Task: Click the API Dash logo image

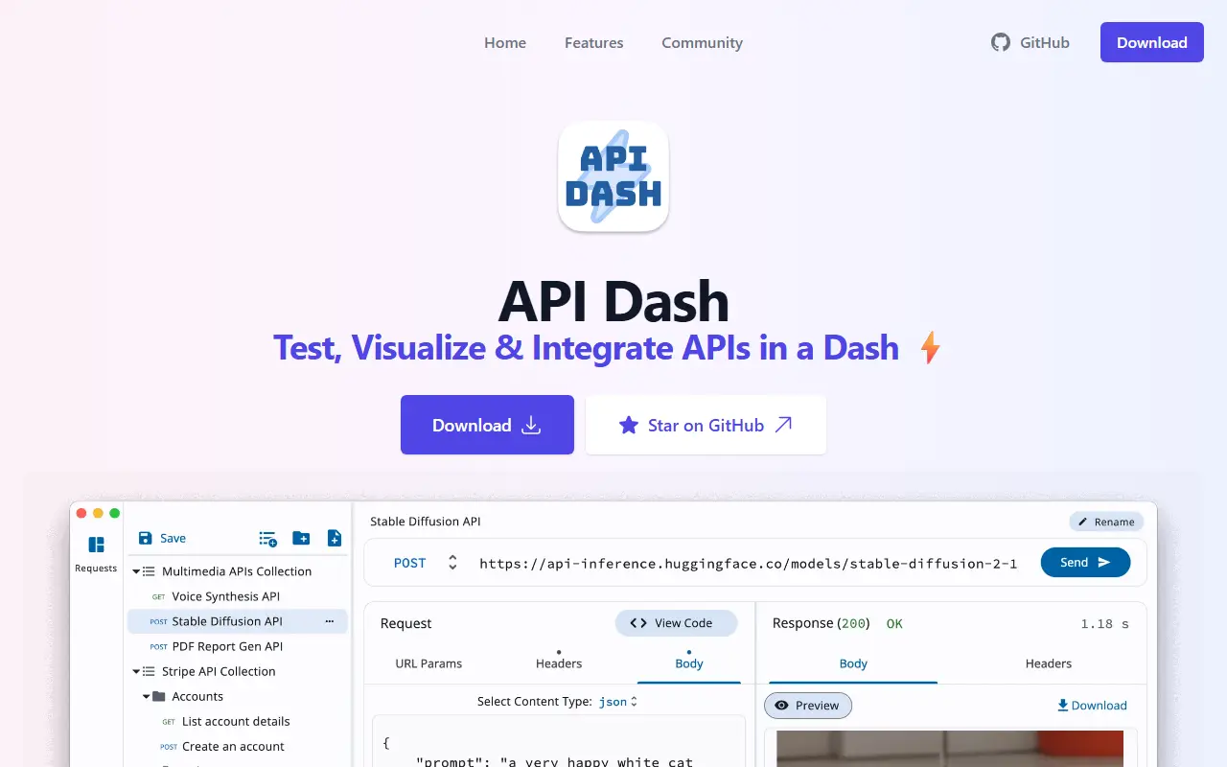Action: [613, 176]
